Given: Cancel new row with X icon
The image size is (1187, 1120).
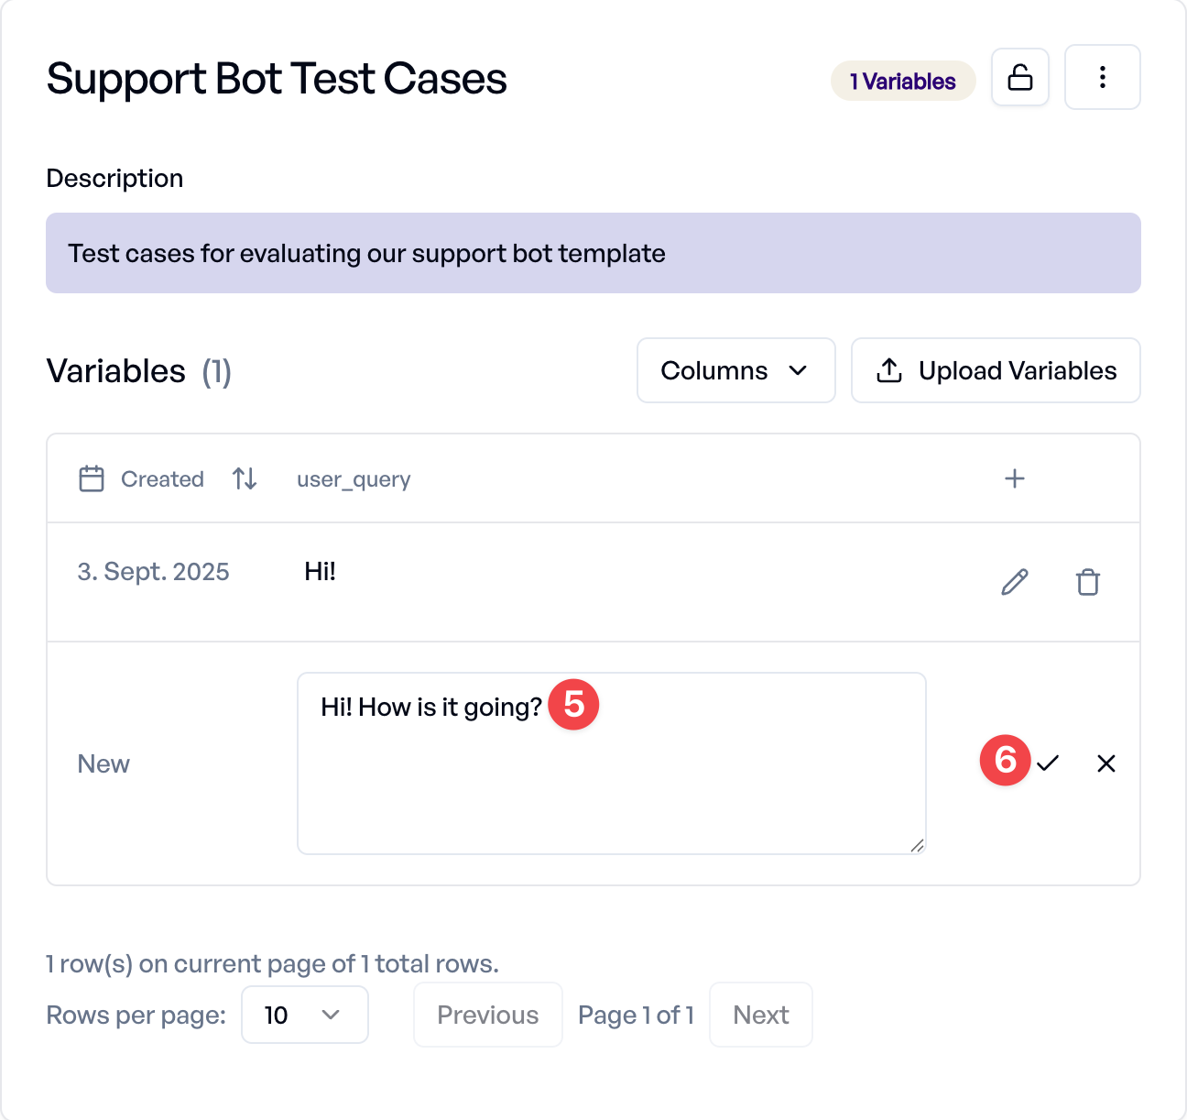Looking at the screenshot, I should [x=1106, y=763].
